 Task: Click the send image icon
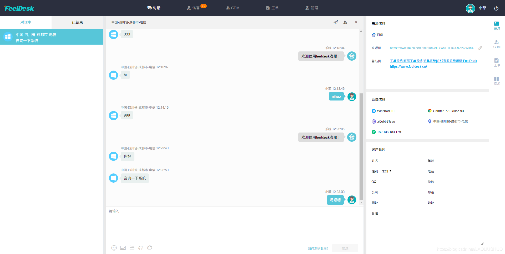(x=123, y=248)
